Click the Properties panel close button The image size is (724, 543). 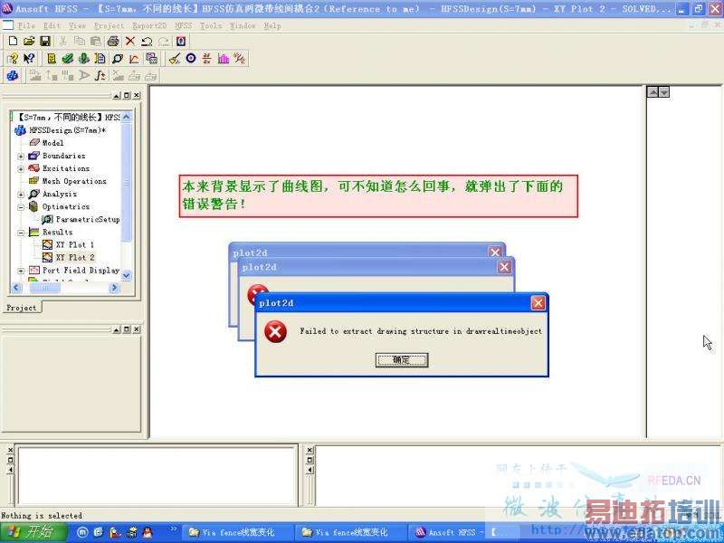[137, 329]
